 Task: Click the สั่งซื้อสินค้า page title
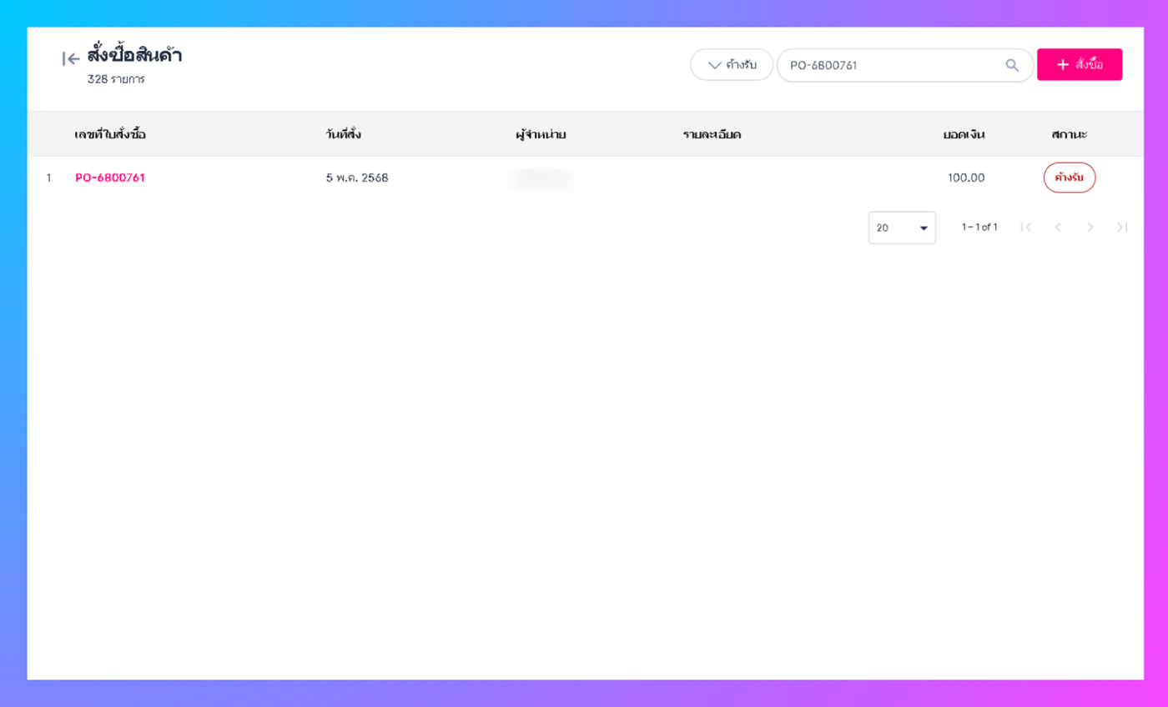click(134, 56)
